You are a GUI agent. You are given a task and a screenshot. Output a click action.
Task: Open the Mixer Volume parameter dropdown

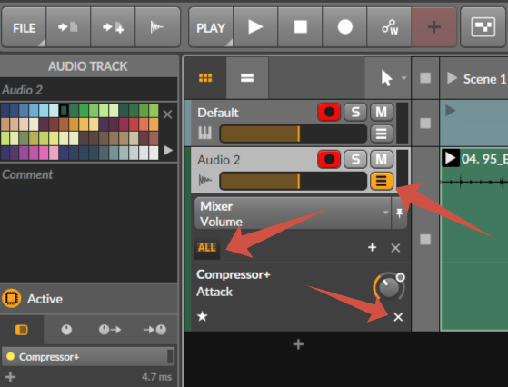coord(293,213)
